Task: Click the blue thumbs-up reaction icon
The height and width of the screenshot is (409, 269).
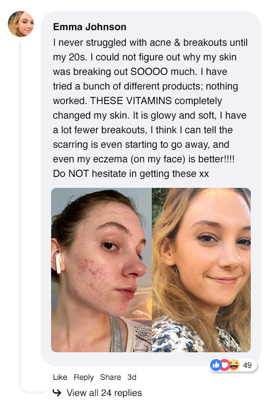Action: click(216, 365)
